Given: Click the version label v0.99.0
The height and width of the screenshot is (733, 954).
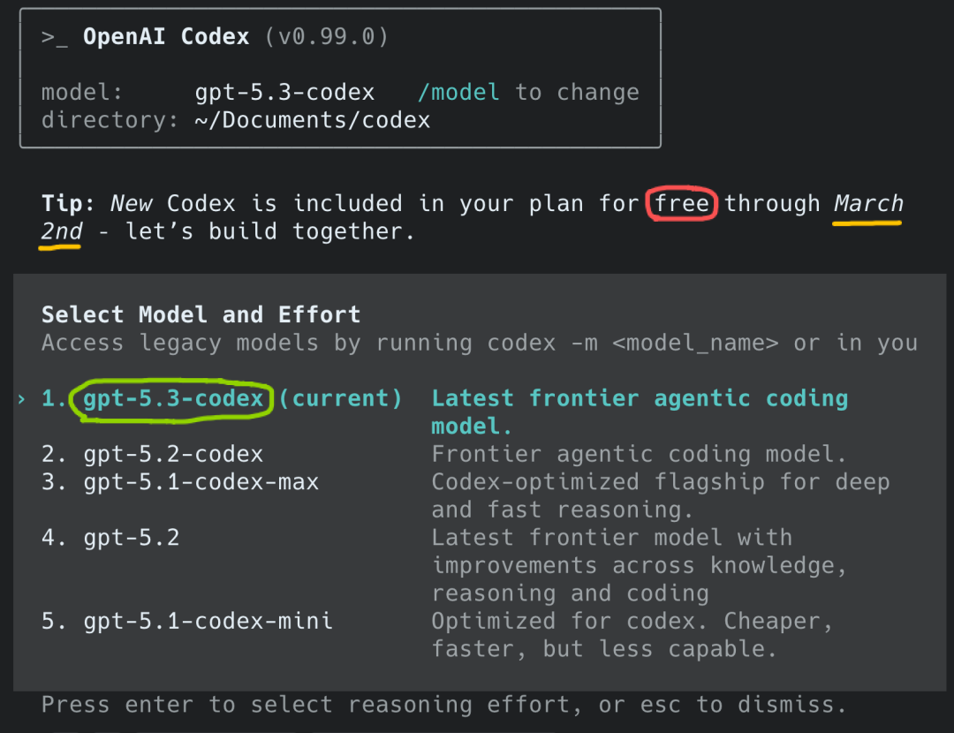Looking at the screenshot, I should tap(326, 36).
